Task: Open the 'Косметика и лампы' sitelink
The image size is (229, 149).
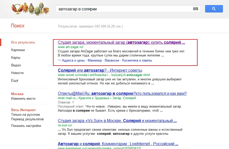Action: click(x=137, y=61)
